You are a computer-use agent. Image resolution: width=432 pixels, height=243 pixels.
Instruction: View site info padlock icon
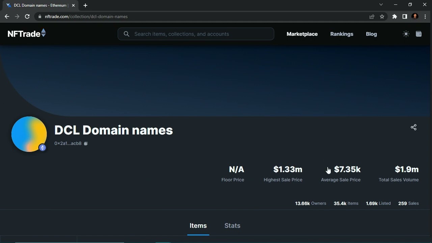pos(40,17)
